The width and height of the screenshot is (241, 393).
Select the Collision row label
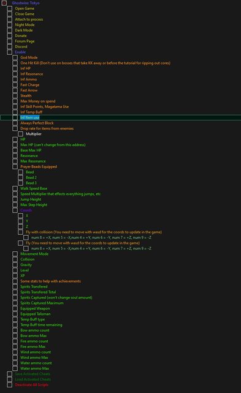28,259
